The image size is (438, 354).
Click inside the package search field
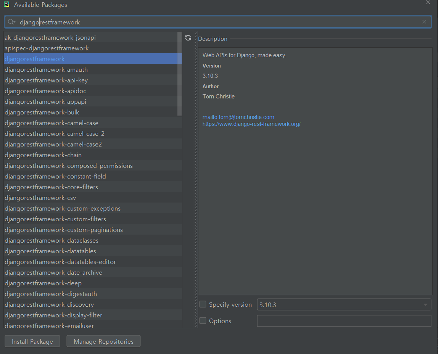(218, 22)
